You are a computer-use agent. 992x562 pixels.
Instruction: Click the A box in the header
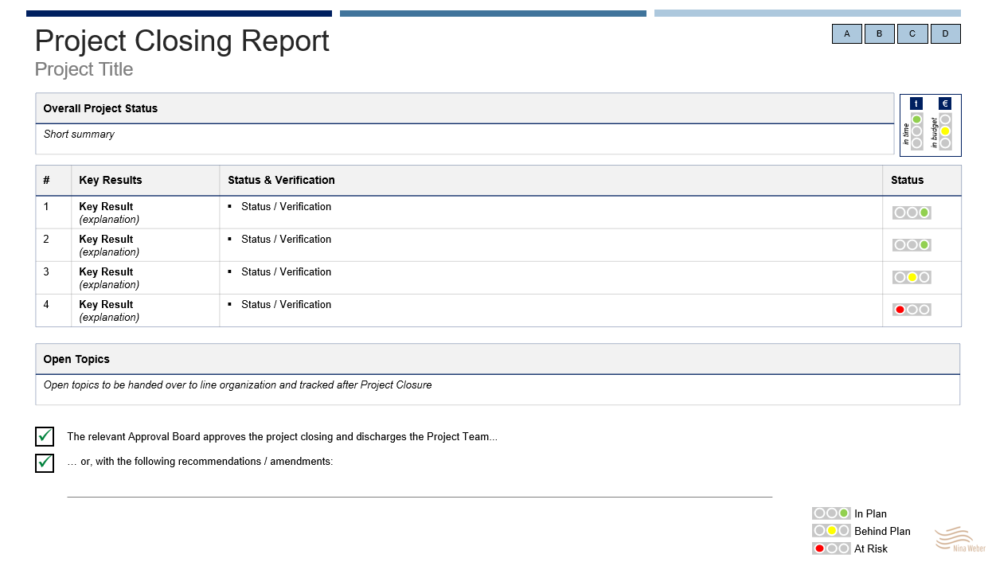point(847,33)
